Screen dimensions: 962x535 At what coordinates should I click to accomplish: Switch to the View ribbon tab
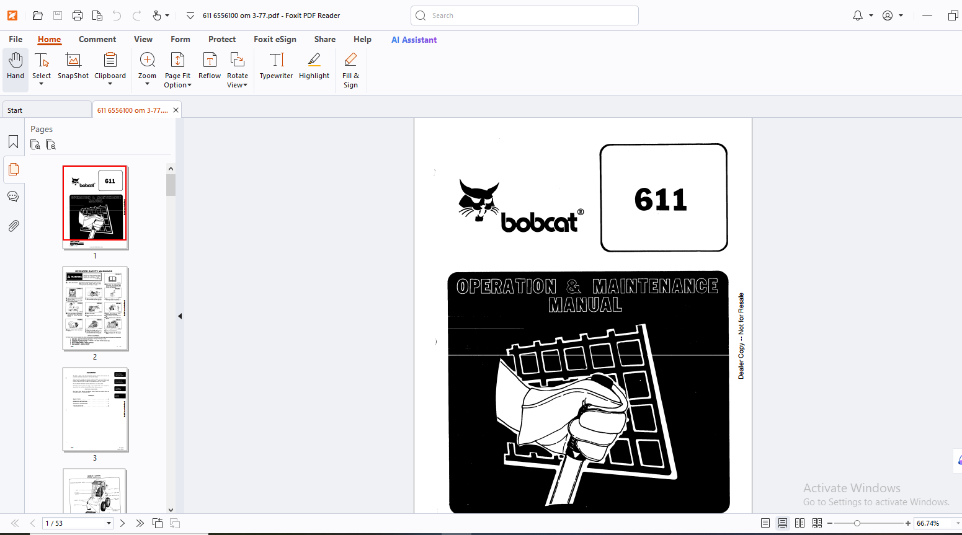click(x=143, y=39)
